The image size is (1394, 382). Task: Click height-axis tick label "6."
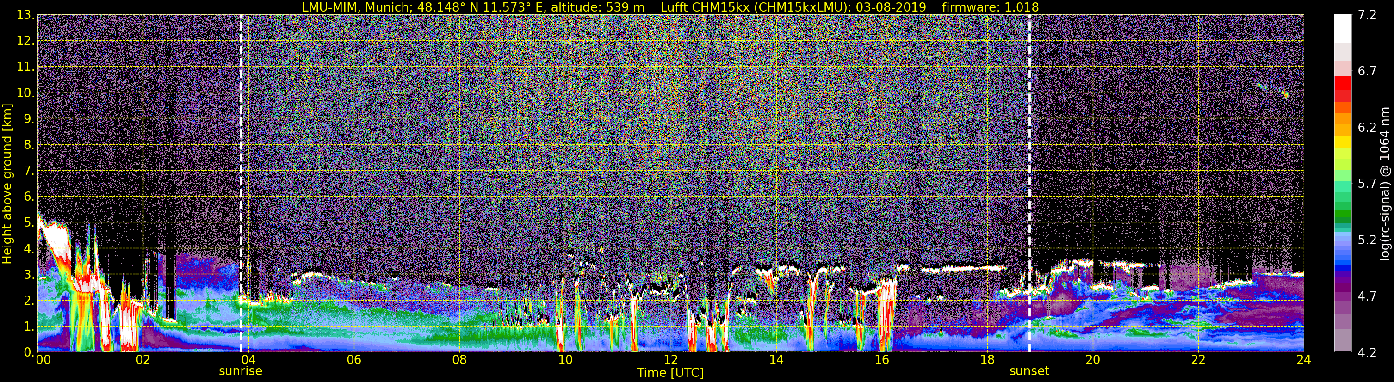tap(29, 197)
